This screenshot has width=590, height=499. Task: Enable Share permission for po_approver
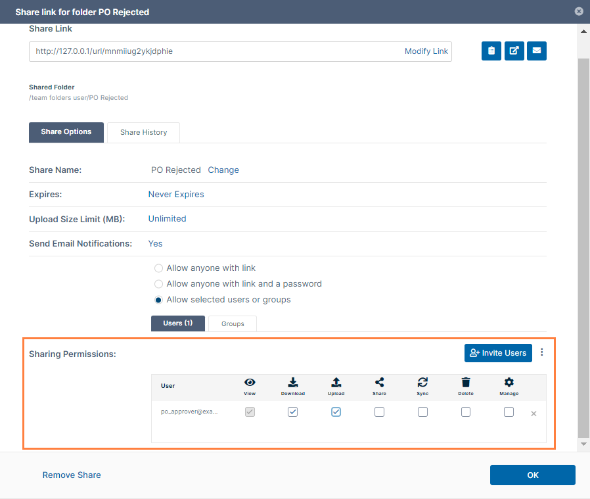coord(379,412)
